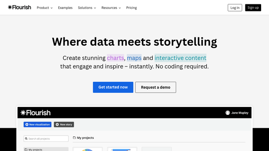Click the Search all projects field
The height and width of the screenshot is (151, 269).
tap(46, 139)
